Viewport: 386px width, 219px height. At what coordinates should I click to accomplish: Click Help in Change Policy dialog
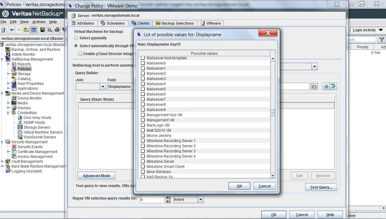[x=330, y=215]
